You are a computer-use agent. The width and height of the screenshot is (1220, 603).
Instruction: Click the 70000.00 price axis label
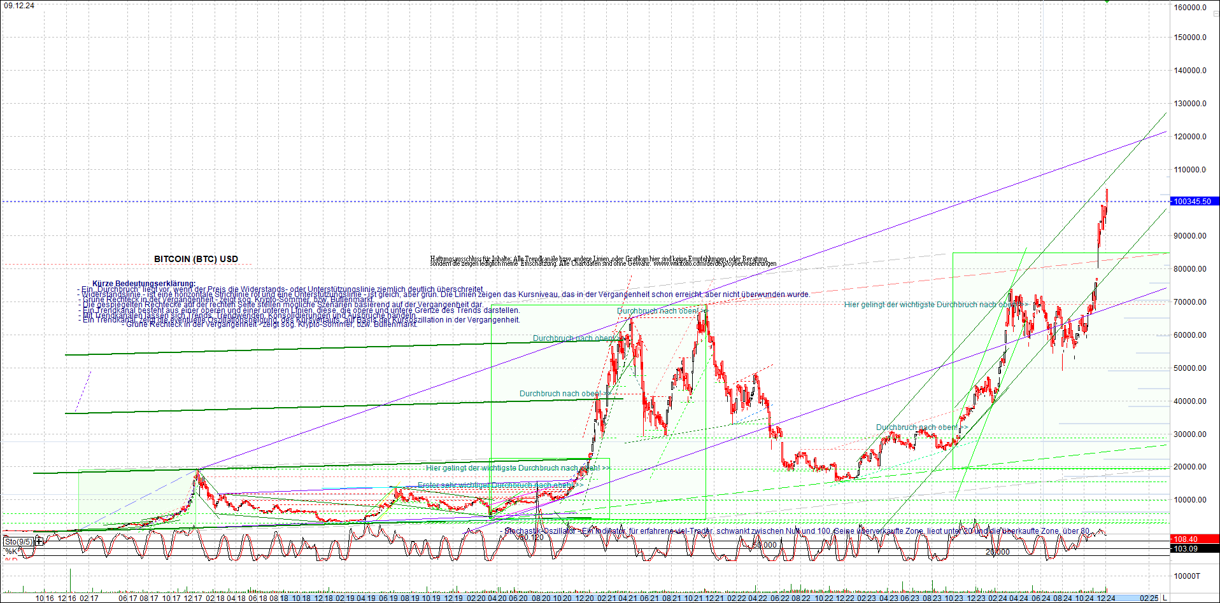point(1190,302)
